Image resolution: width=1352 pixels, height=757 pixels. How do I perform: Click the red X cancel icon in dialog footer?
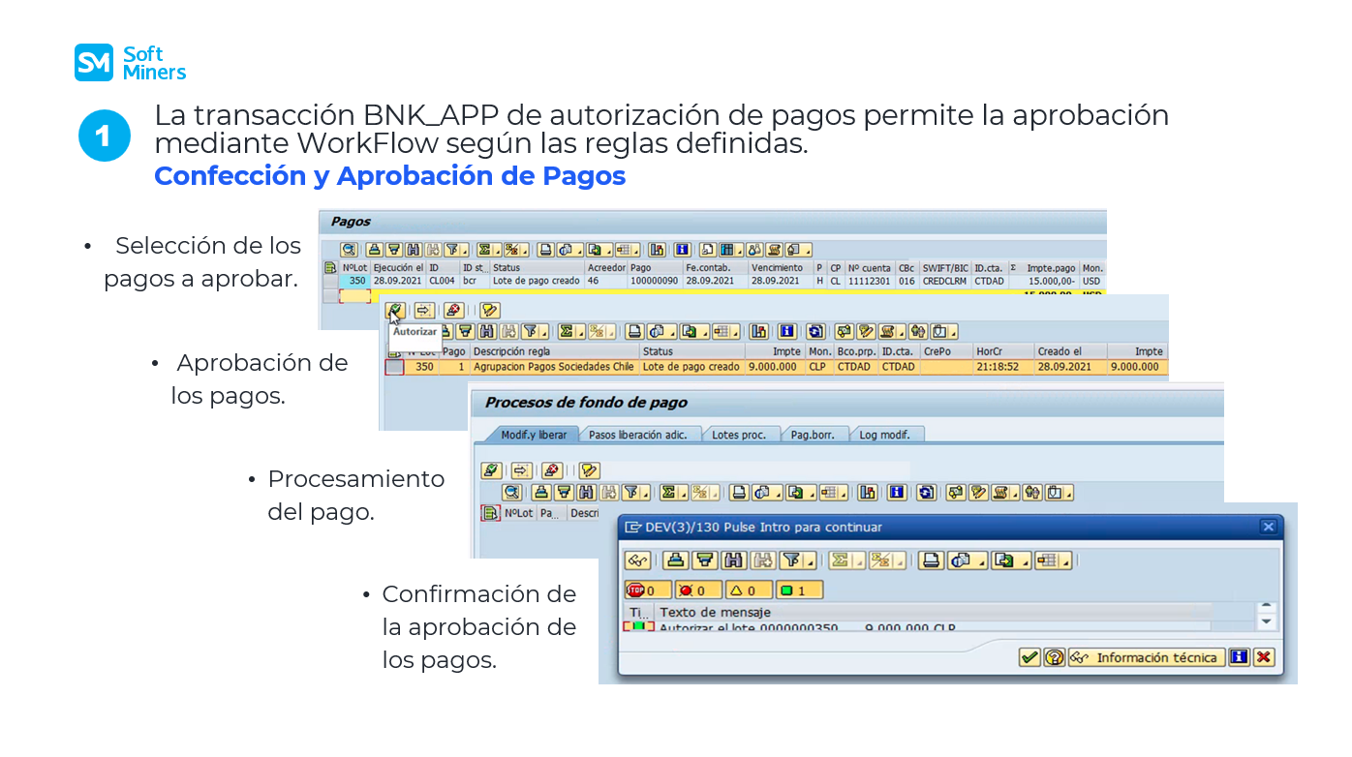pyautogui.click(x=1263, y=657)
